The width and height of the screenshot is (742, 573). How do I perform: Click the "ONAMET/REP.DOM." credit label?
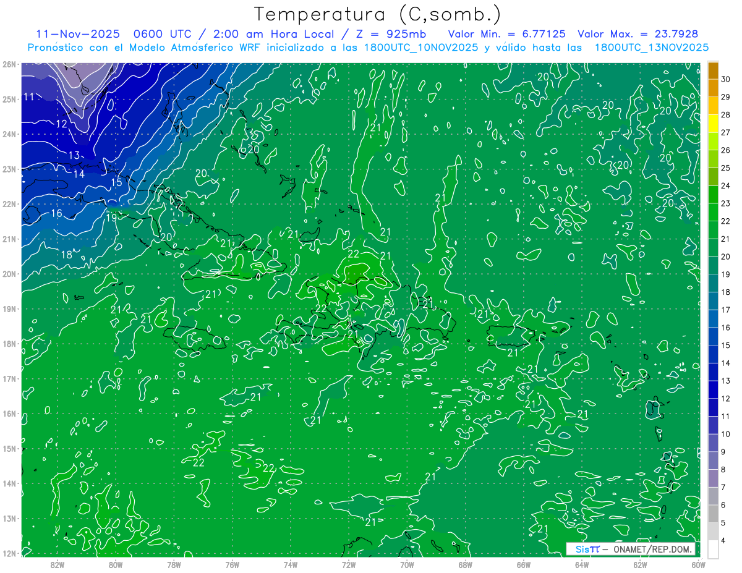[x=653, y=549]
